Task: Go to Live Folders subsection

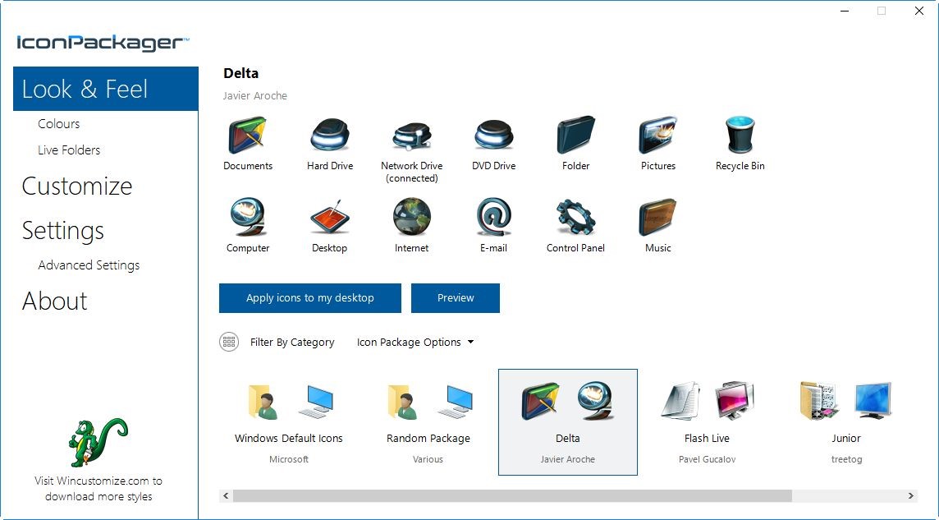Action: 69,150
